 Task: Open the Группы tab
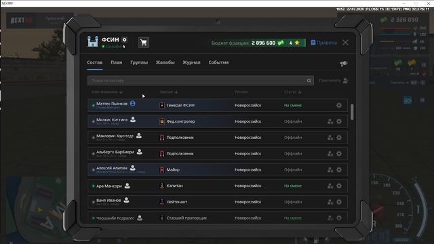139,62
